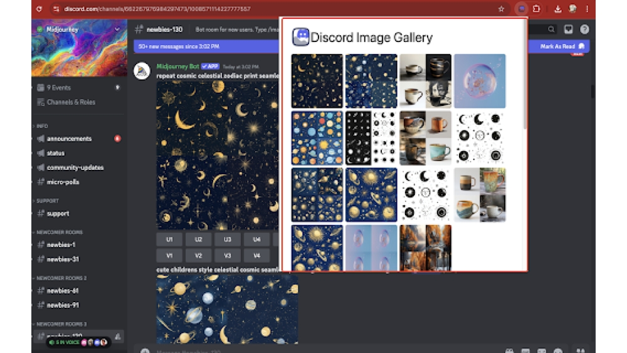
Task: Click site info icon in address bar
Action: pos(56,9)
